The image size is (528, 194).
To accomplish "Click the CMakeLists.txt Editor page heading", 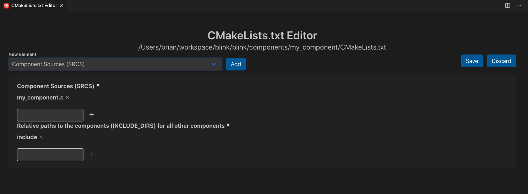I will tap(262, 35).
